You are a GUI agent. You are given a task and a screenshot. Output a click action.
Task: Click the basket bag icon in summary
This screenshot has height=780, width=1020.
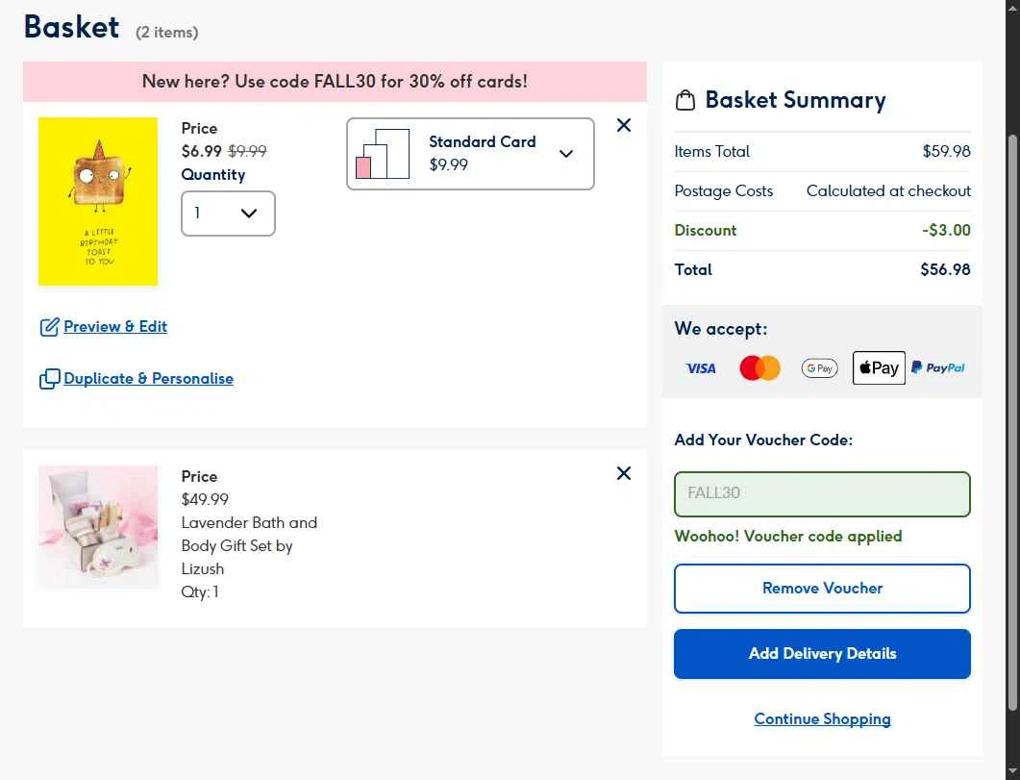[x=685, y=100]
